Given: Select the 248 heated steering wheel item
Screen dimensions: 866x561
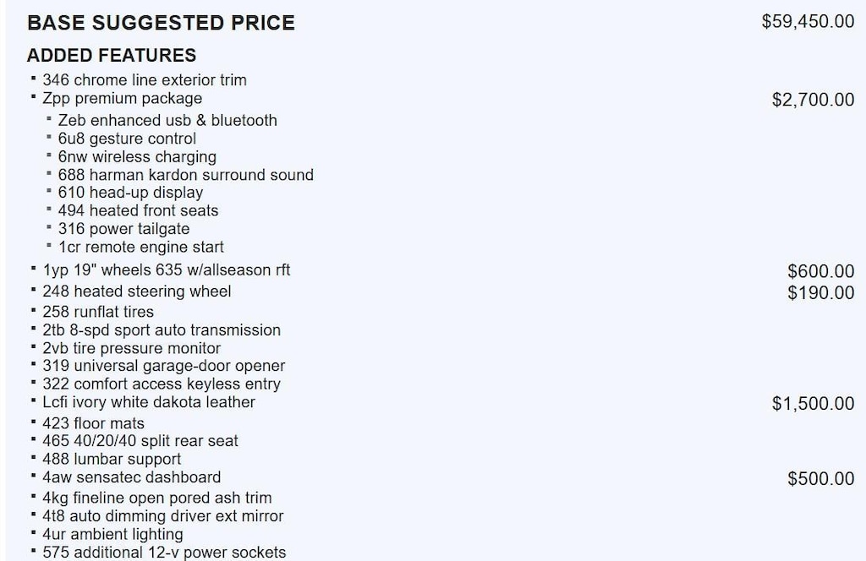Looking at the screenshot, I should coord(137,291).
